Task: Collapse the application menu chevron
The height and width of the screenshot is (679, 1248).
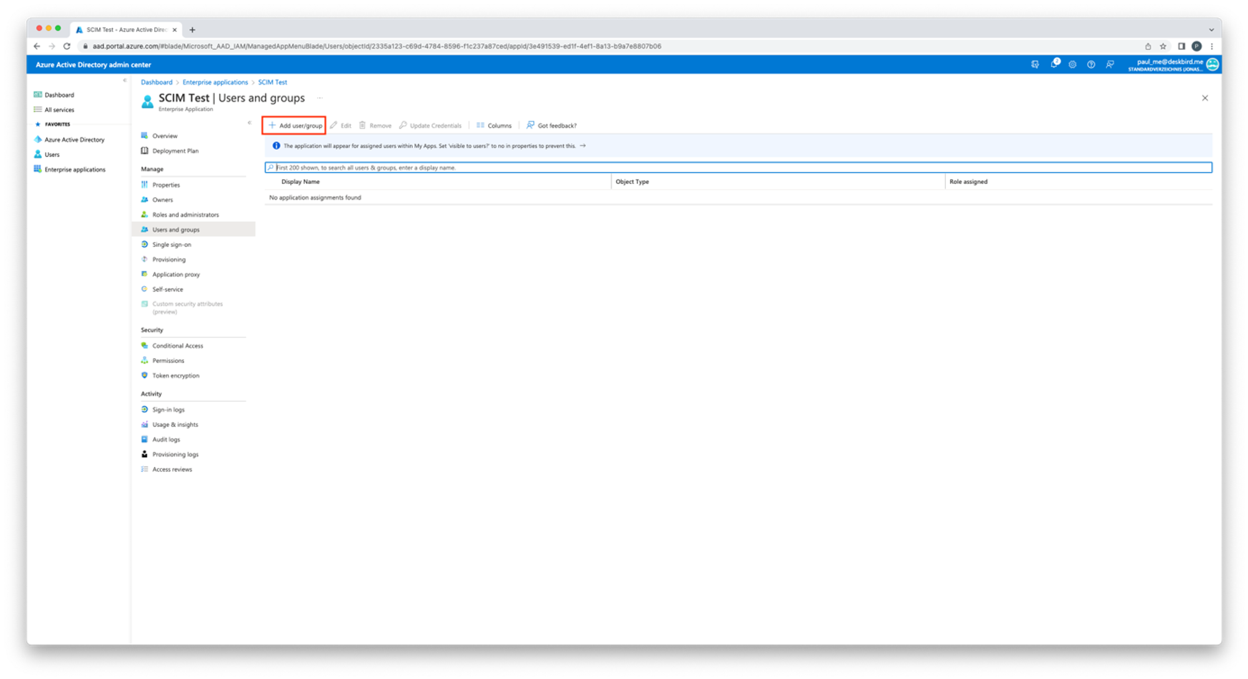Action: [250, 123]
